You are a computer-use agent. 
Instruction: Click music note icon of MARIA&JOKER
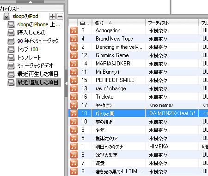(x=74, y=64)
